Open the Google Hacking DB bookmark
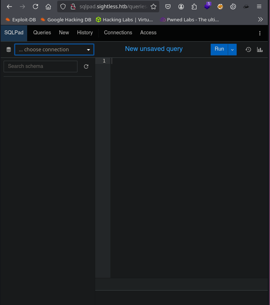Viewport: 270px width, 305px height. pos(66,20)
